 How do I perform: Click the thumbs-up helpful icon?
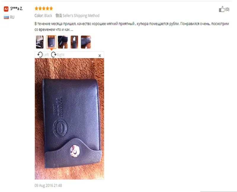(x=222, y=9)
